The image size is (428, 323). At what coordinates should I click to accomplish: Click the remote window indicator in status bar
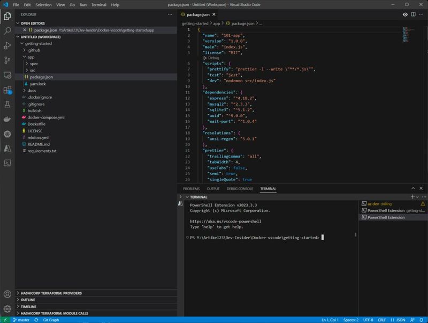tap(5, 320)
